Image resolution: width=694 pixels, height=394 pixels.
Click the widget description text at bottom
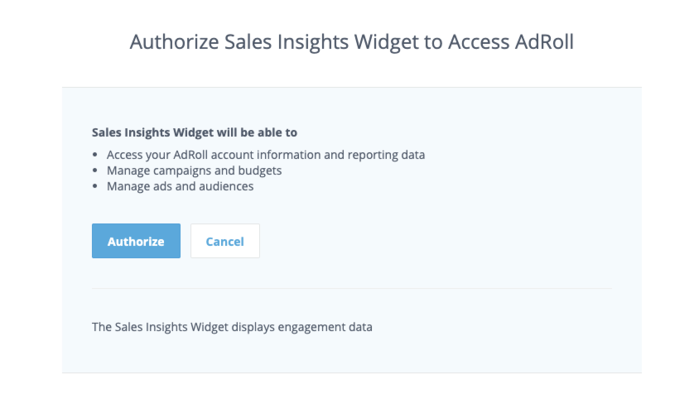click(x=232, y=327)
